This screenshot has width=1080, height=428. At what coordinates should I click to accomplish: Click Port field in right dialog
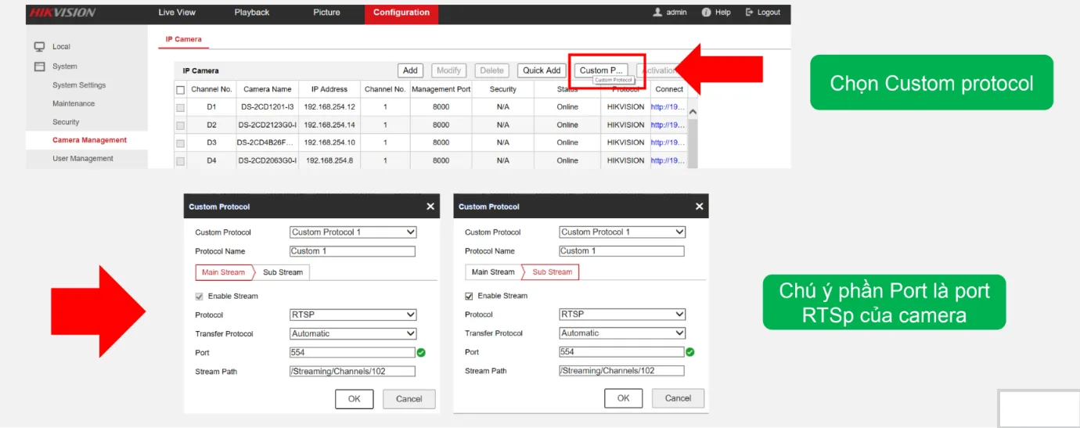click(x=621, y=352)
